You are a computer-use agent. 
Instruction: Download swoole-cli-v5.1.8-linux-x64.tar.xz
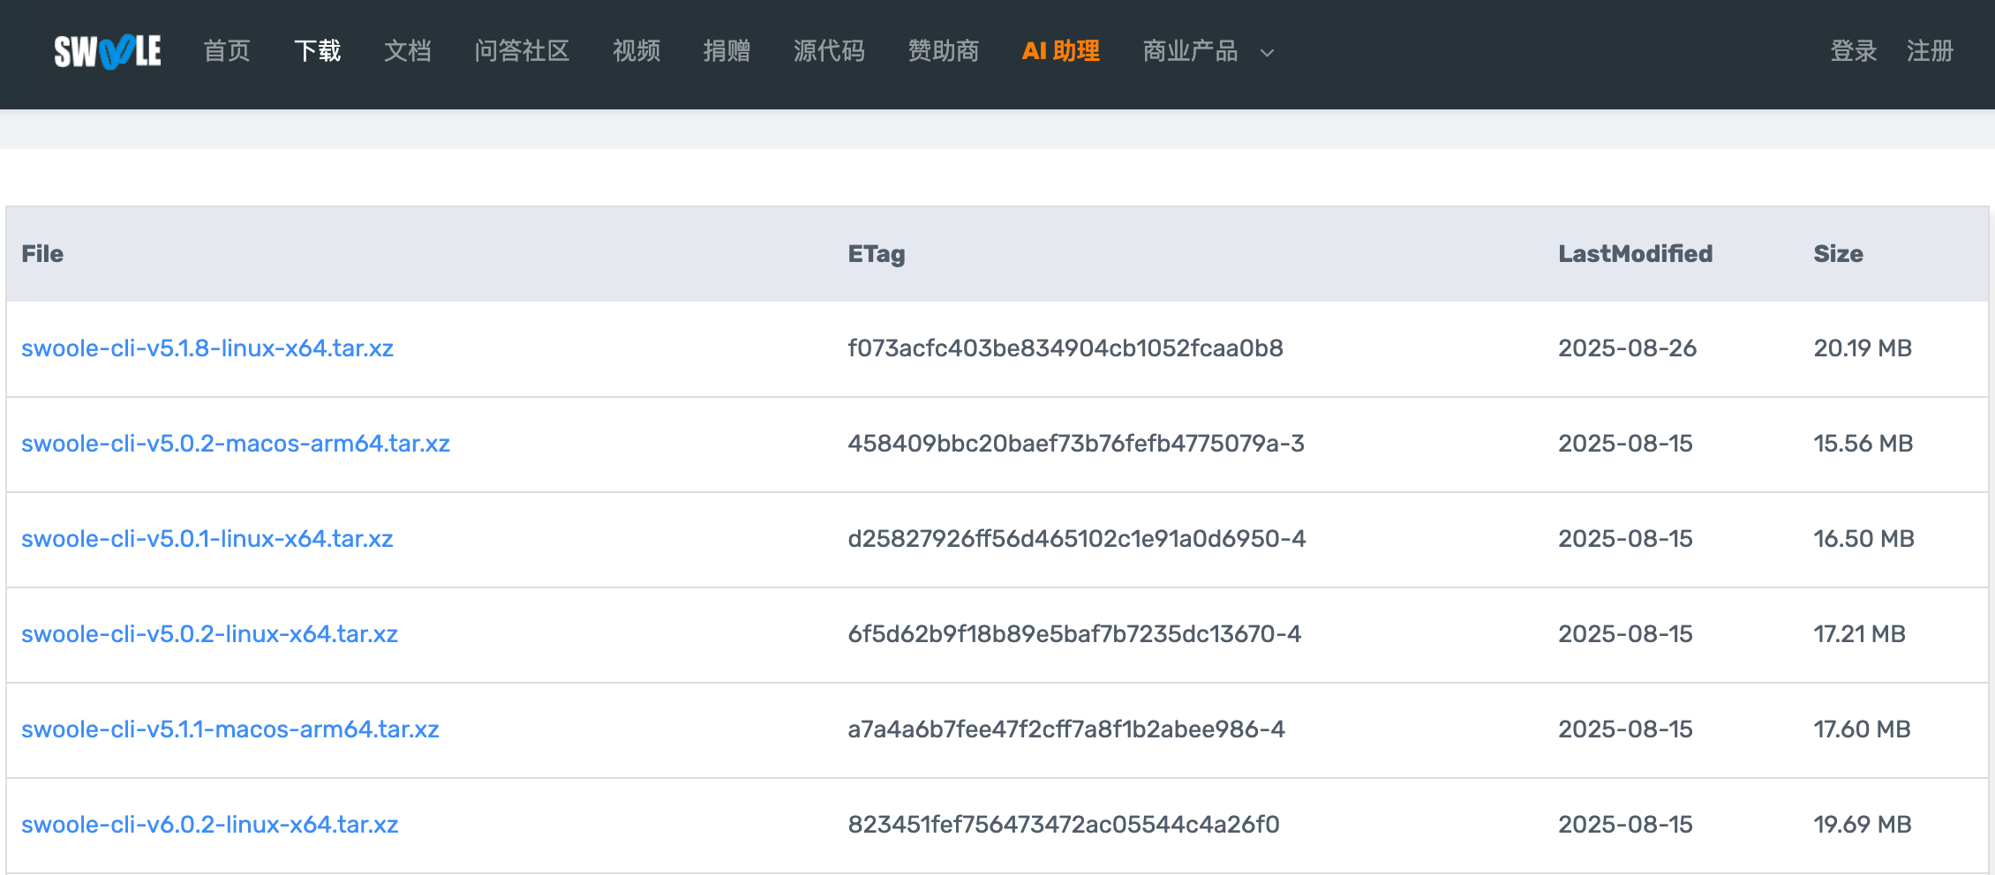(x=207, y=348)
